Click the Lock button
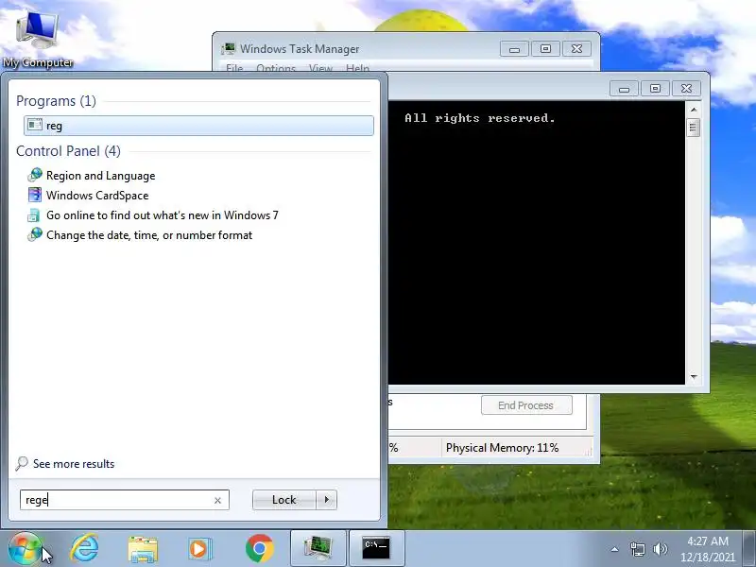Image resolution: width=756 pixels, height=567 pixels. [x=284, y=500]
